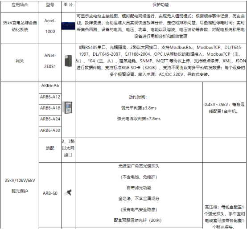Select the ARB6-A12 model cell

[50, 98]
